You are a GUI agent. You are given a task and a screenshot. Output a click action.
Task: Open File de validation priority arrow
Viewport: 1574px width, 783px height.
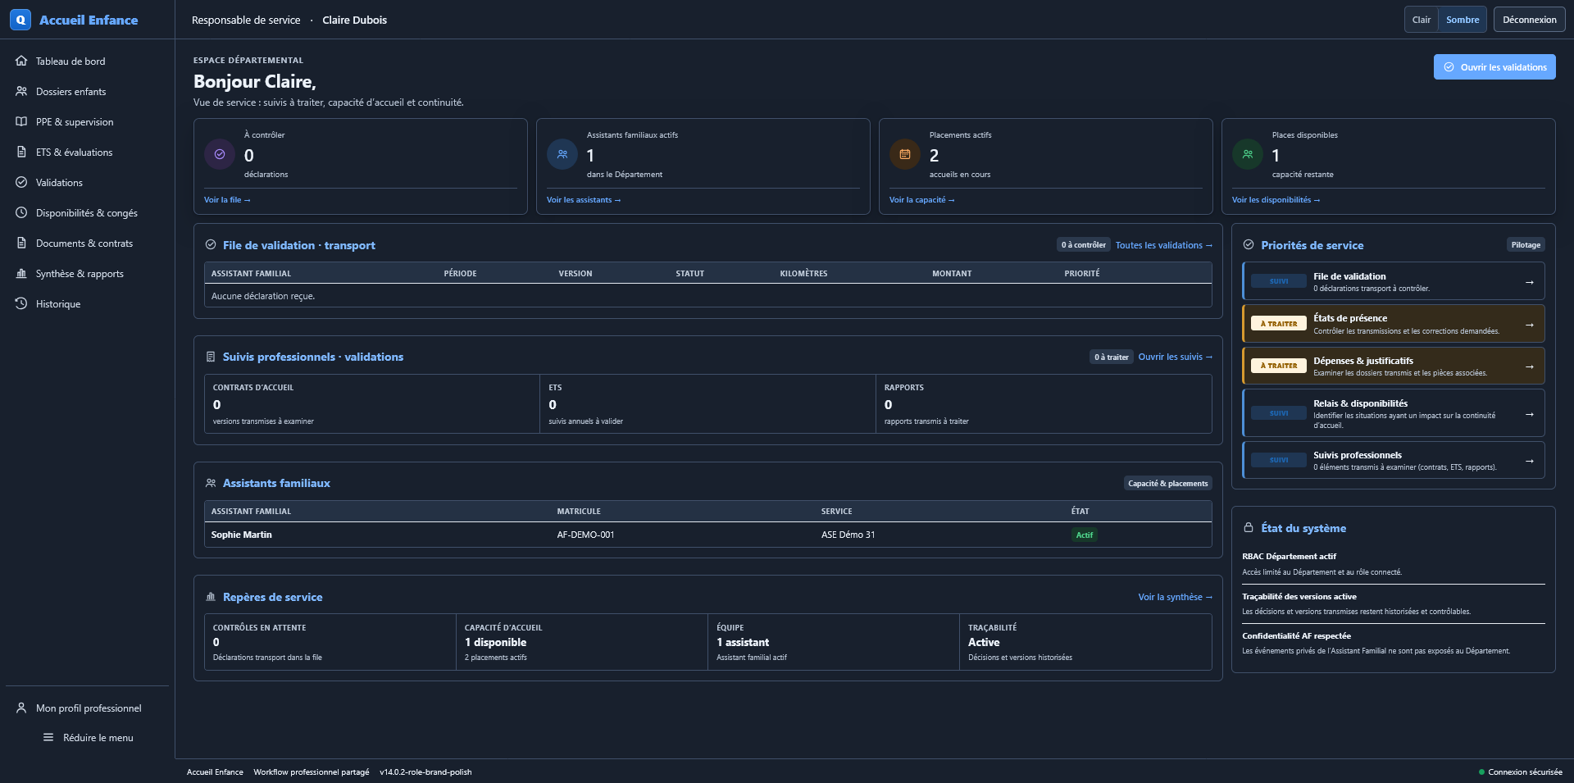pyautogui.click(x=1529, y=281)
